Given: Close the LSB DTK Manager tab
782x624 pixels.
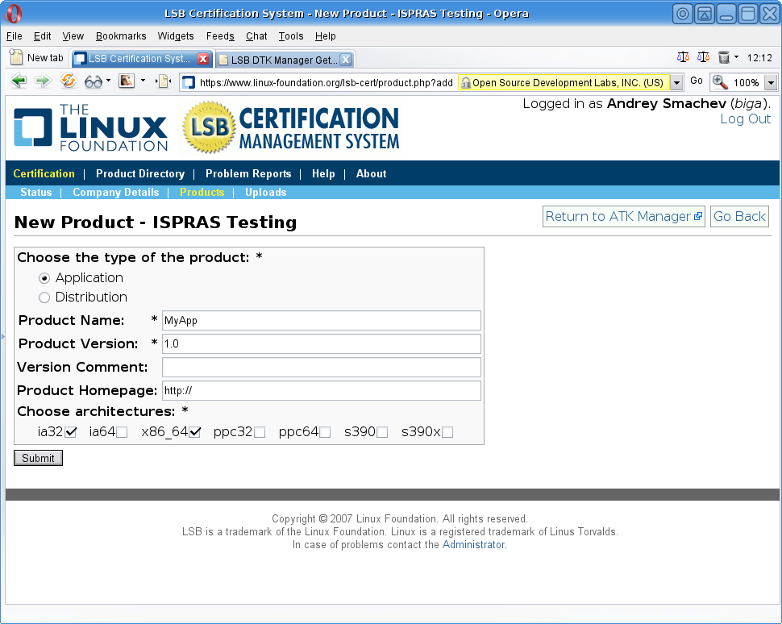Looking at the screenshot, I should point(346,60).
